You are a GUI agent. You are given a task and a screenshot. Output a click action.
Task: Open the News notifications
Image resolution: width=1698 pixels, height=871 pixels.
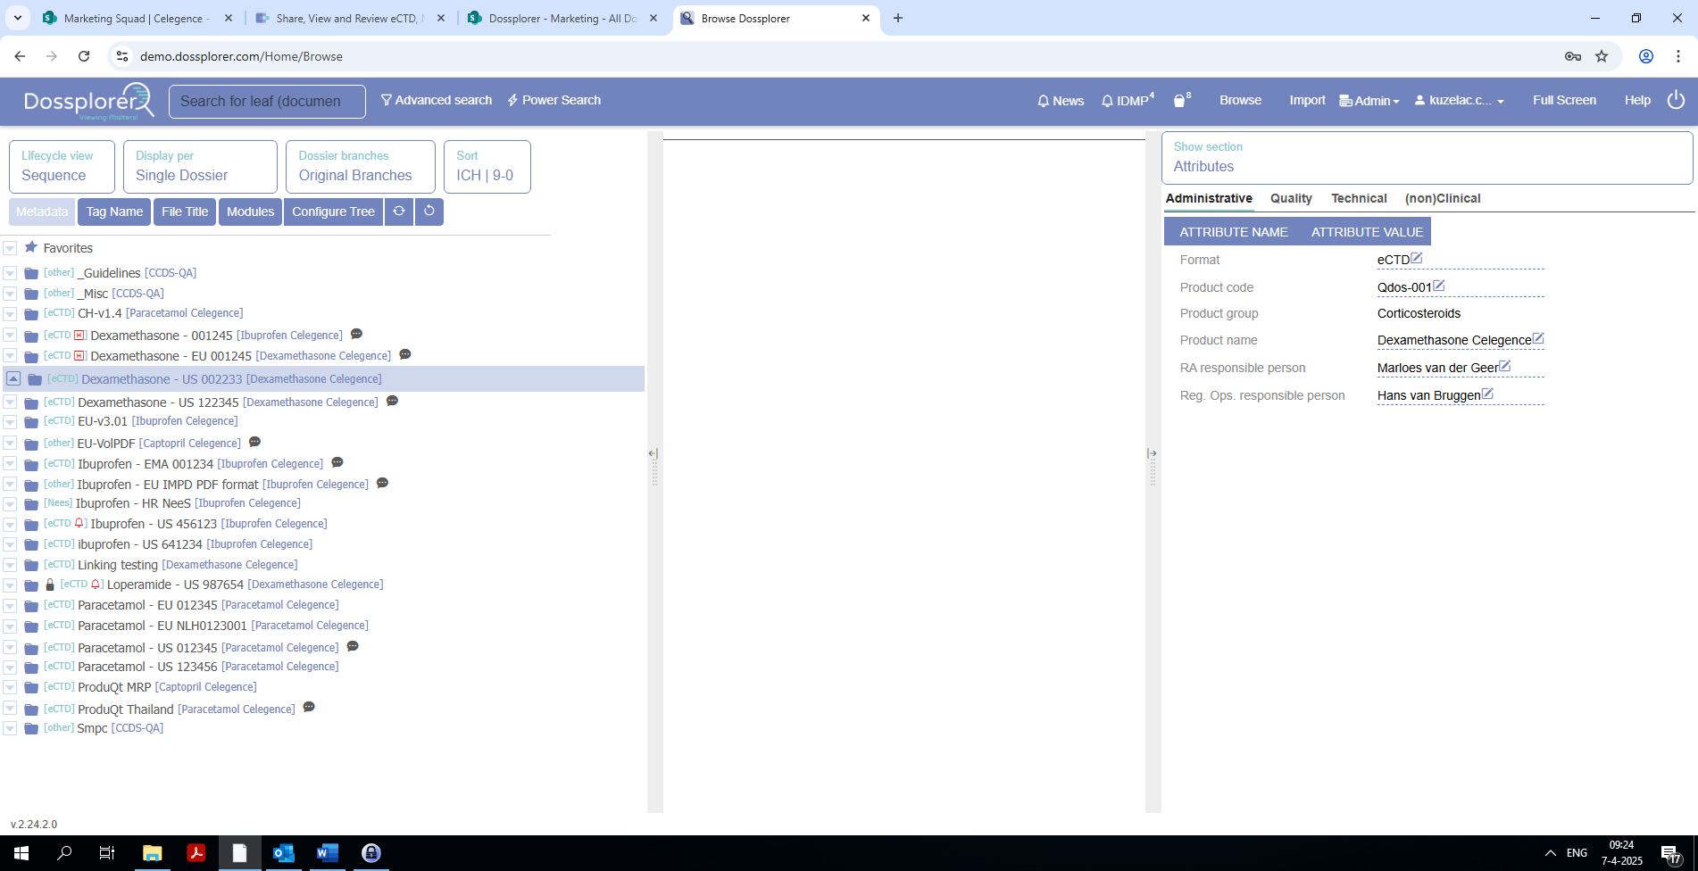1061,101
